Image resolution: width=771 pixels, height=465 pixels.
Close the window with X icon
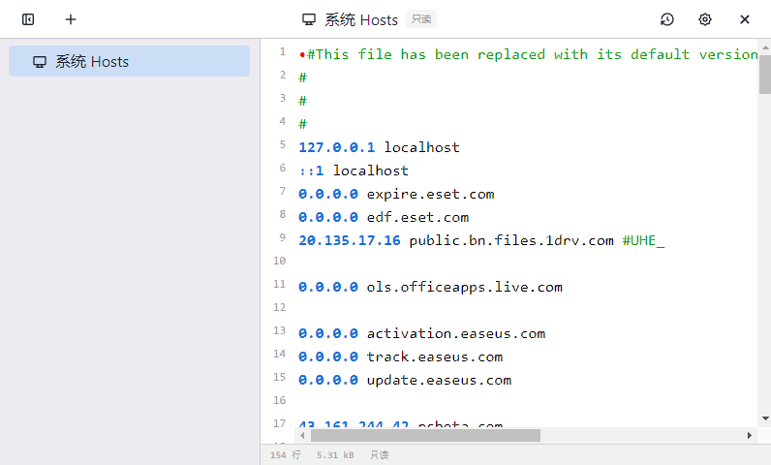745,19
